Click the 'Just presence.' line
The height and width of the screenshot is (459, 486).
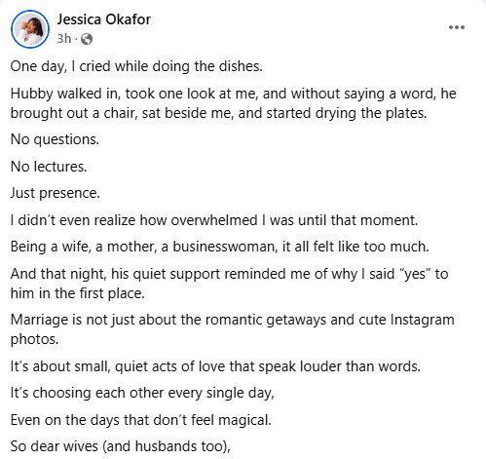(56, 193)
